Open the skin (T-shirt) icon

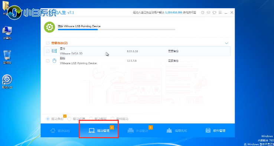tap(214, 13)
